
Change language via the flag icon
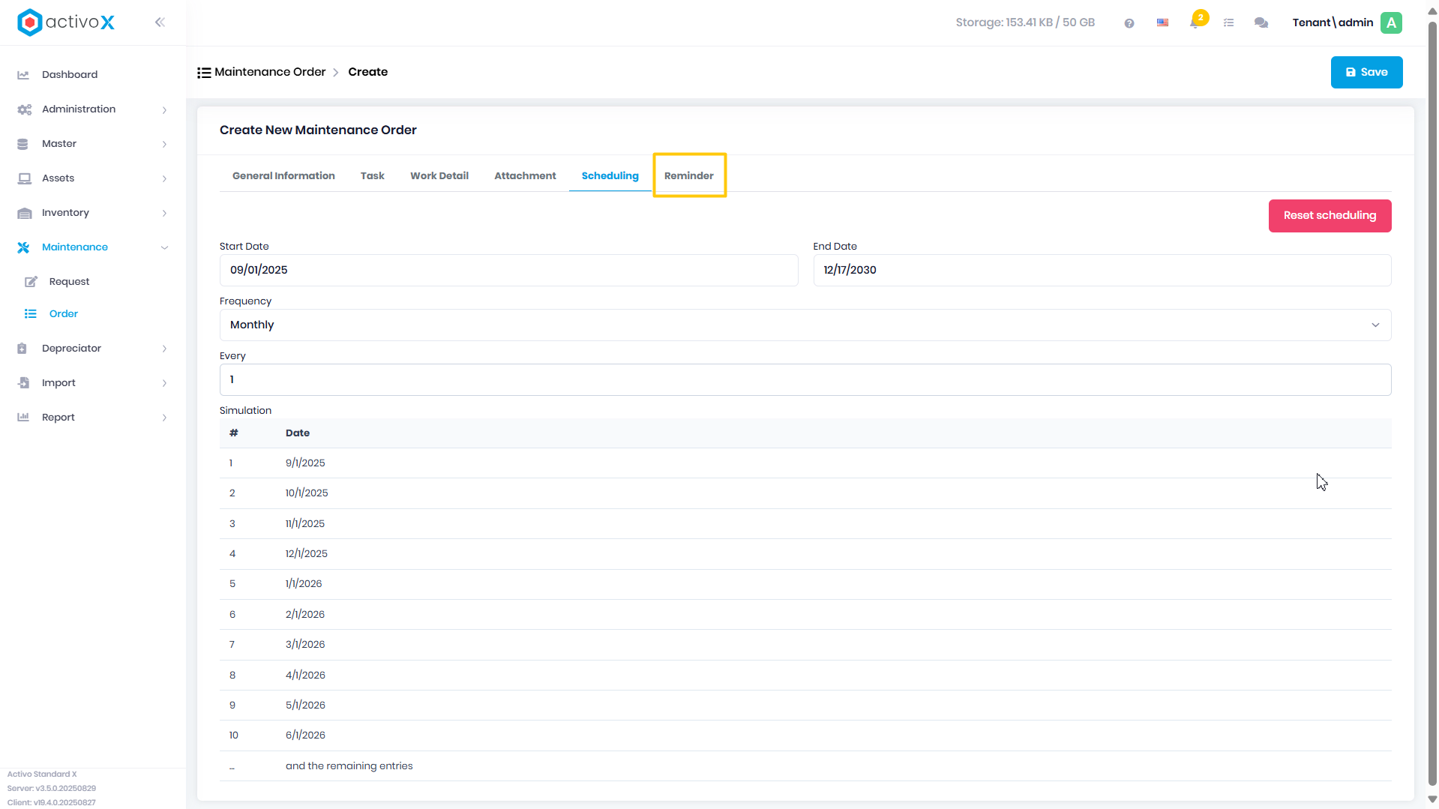tap(1162, 22)
